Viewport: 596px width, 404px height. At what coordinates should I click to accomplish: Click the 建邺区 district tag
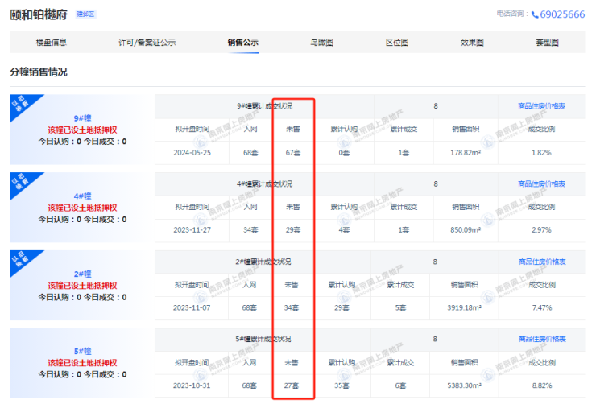click(86, 14)
